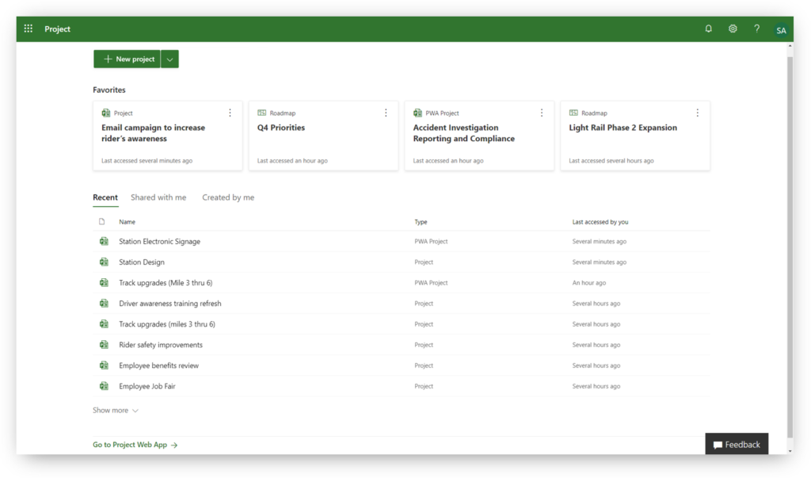Switch to the Created by me tab

[228, 197]
